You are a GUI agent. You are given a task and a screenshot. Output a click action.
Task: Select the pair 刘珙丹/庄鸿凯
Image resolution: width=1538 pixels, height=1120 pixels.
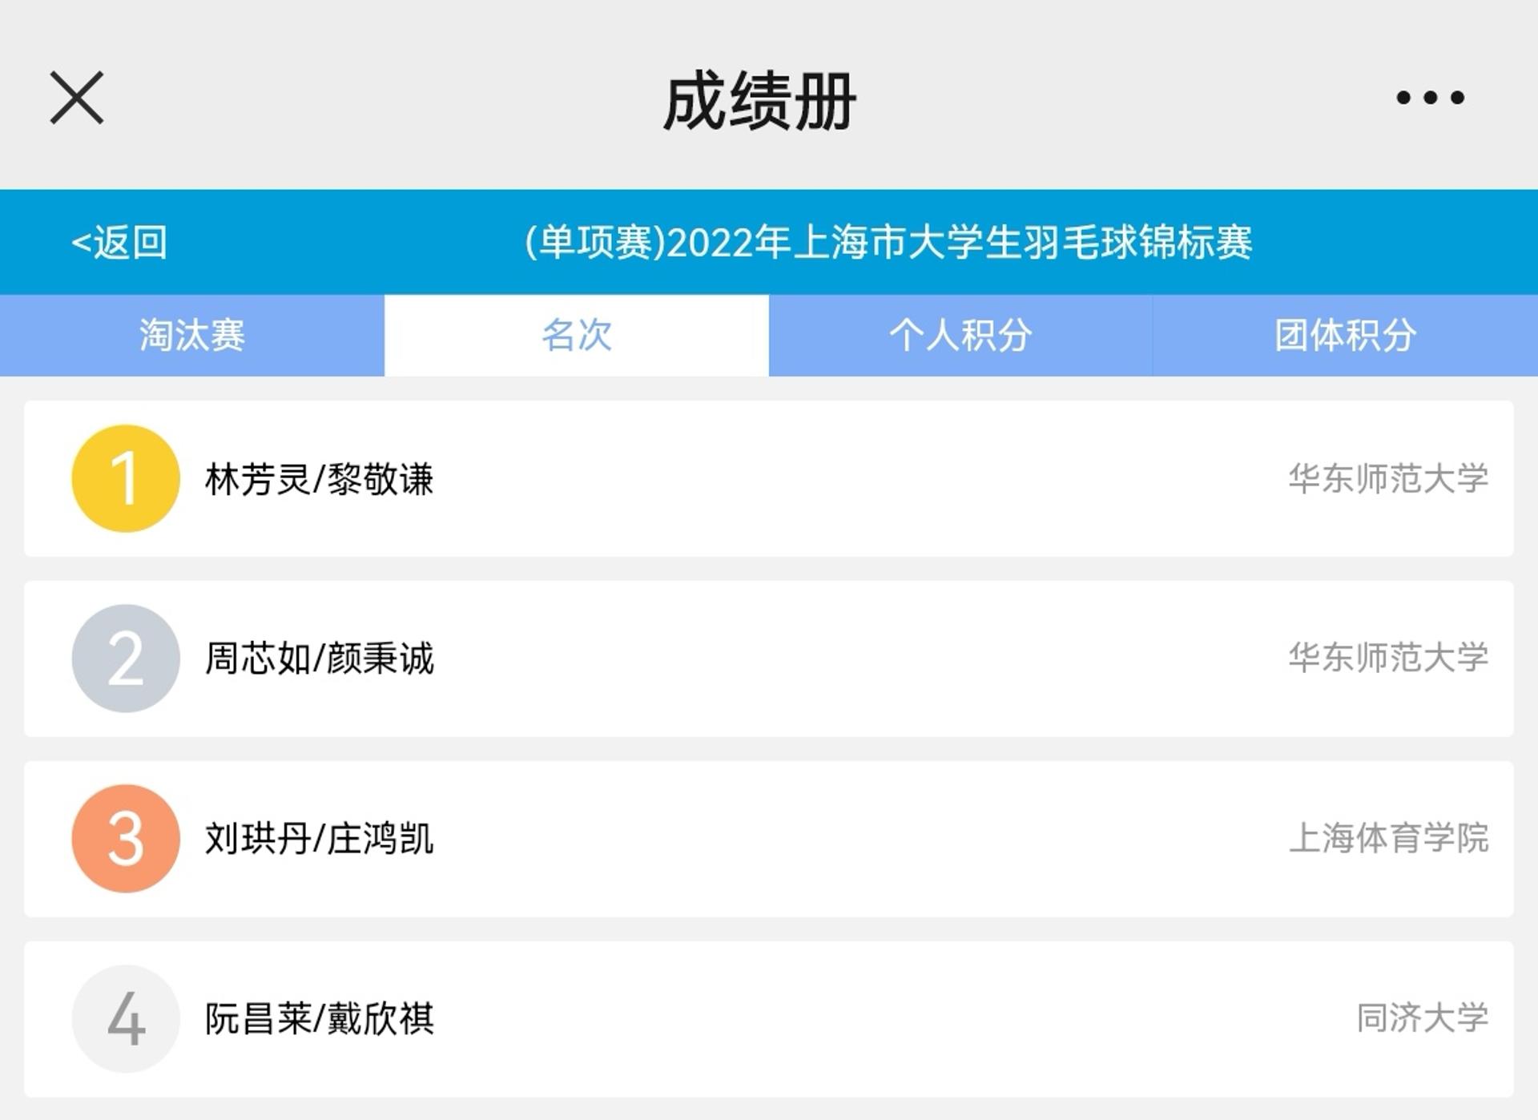click(319, 839)
